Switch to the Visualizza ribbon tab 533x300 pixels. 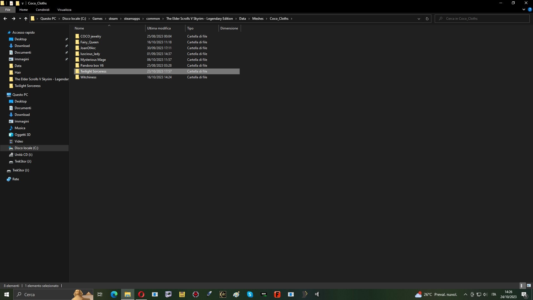64,9
